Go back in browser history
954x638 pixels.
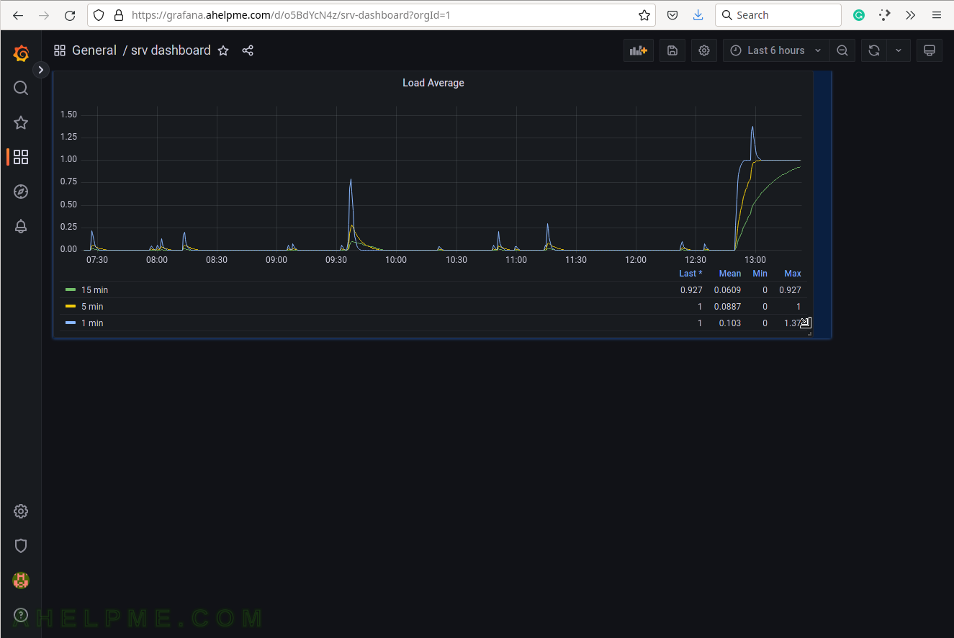pos(18,15)
